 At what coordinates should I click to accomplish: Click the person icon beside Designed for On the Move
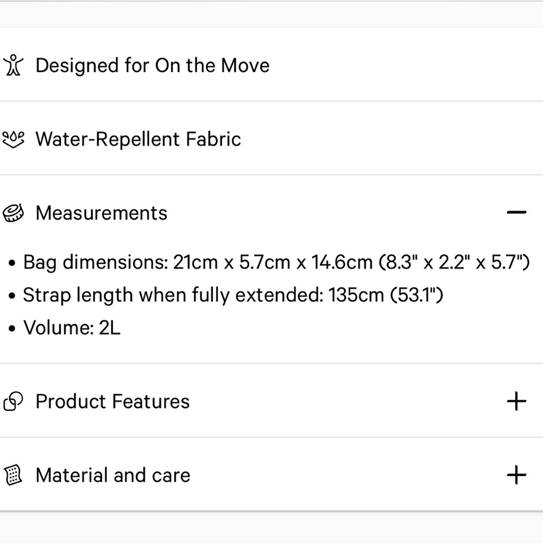point(14,65)
